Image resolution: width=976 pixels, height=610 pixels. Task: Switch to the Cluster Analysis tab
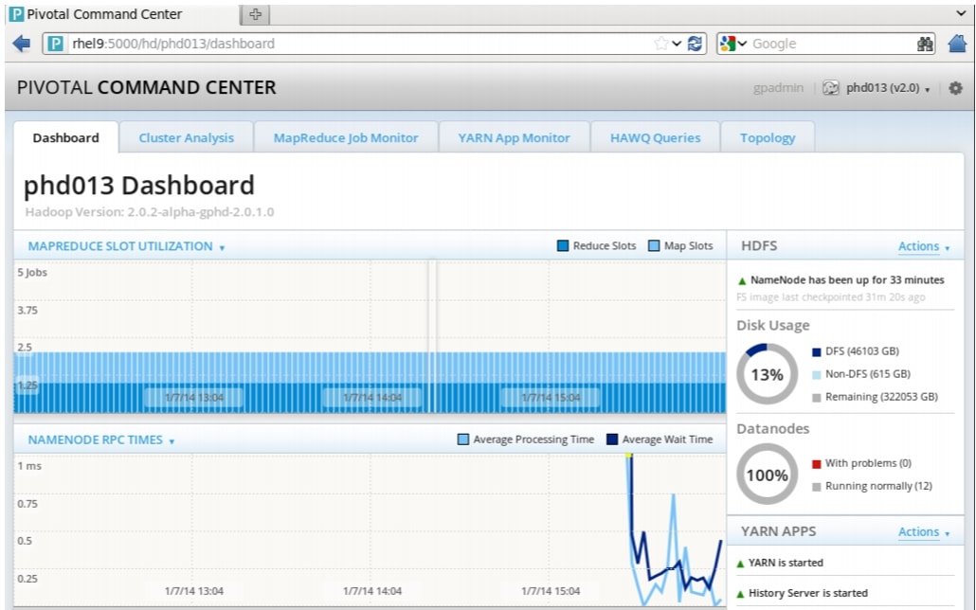(x=186, y=137)
